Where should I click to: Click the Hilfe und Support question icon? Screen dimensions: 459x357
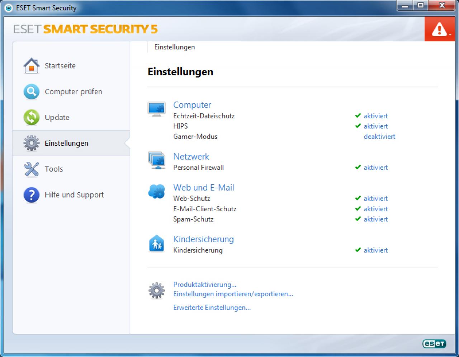click(32, 195)
